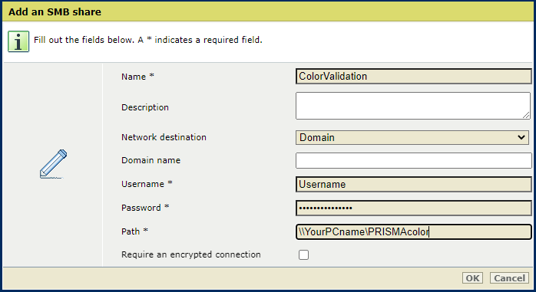Click the pencil edit icon
The image size is (536, 292).
(53, 164)
